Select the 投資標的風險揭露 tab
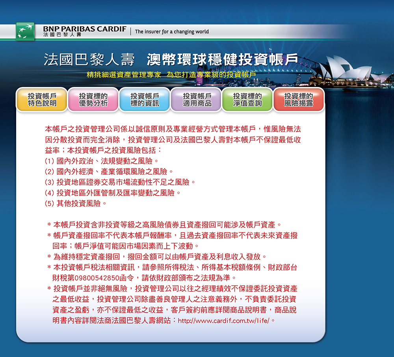 coord(299,100)
